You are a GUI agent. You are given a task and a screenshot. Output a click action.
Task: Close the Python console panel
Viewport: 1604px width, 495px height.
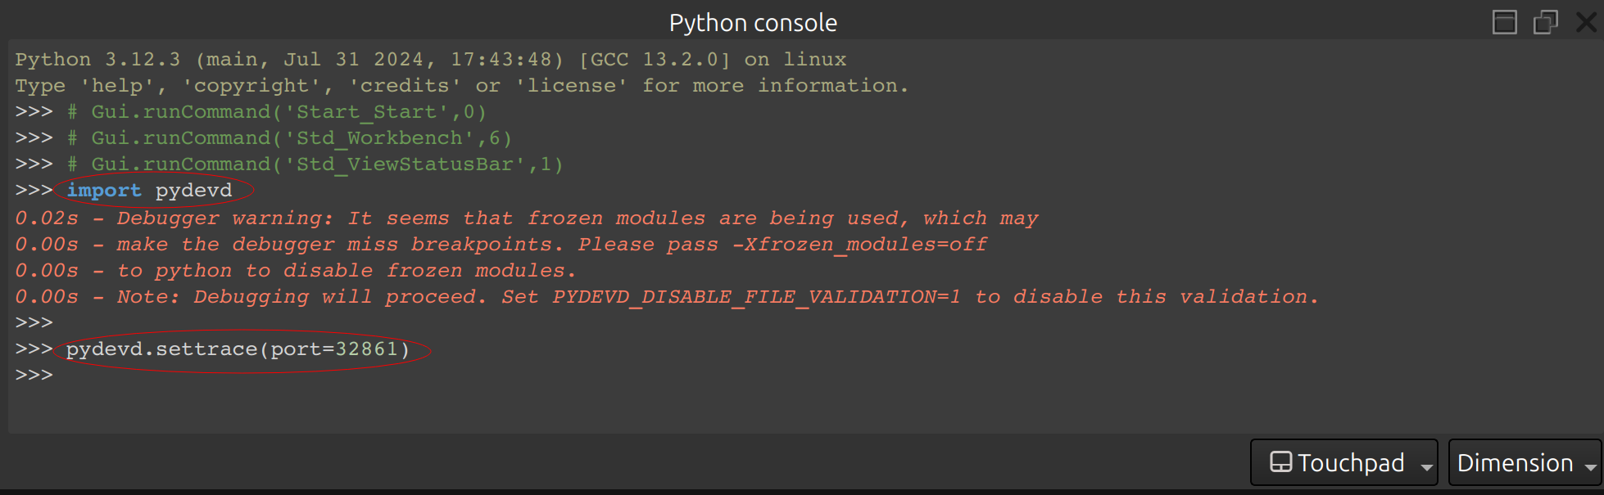(x=1586, y=22)
